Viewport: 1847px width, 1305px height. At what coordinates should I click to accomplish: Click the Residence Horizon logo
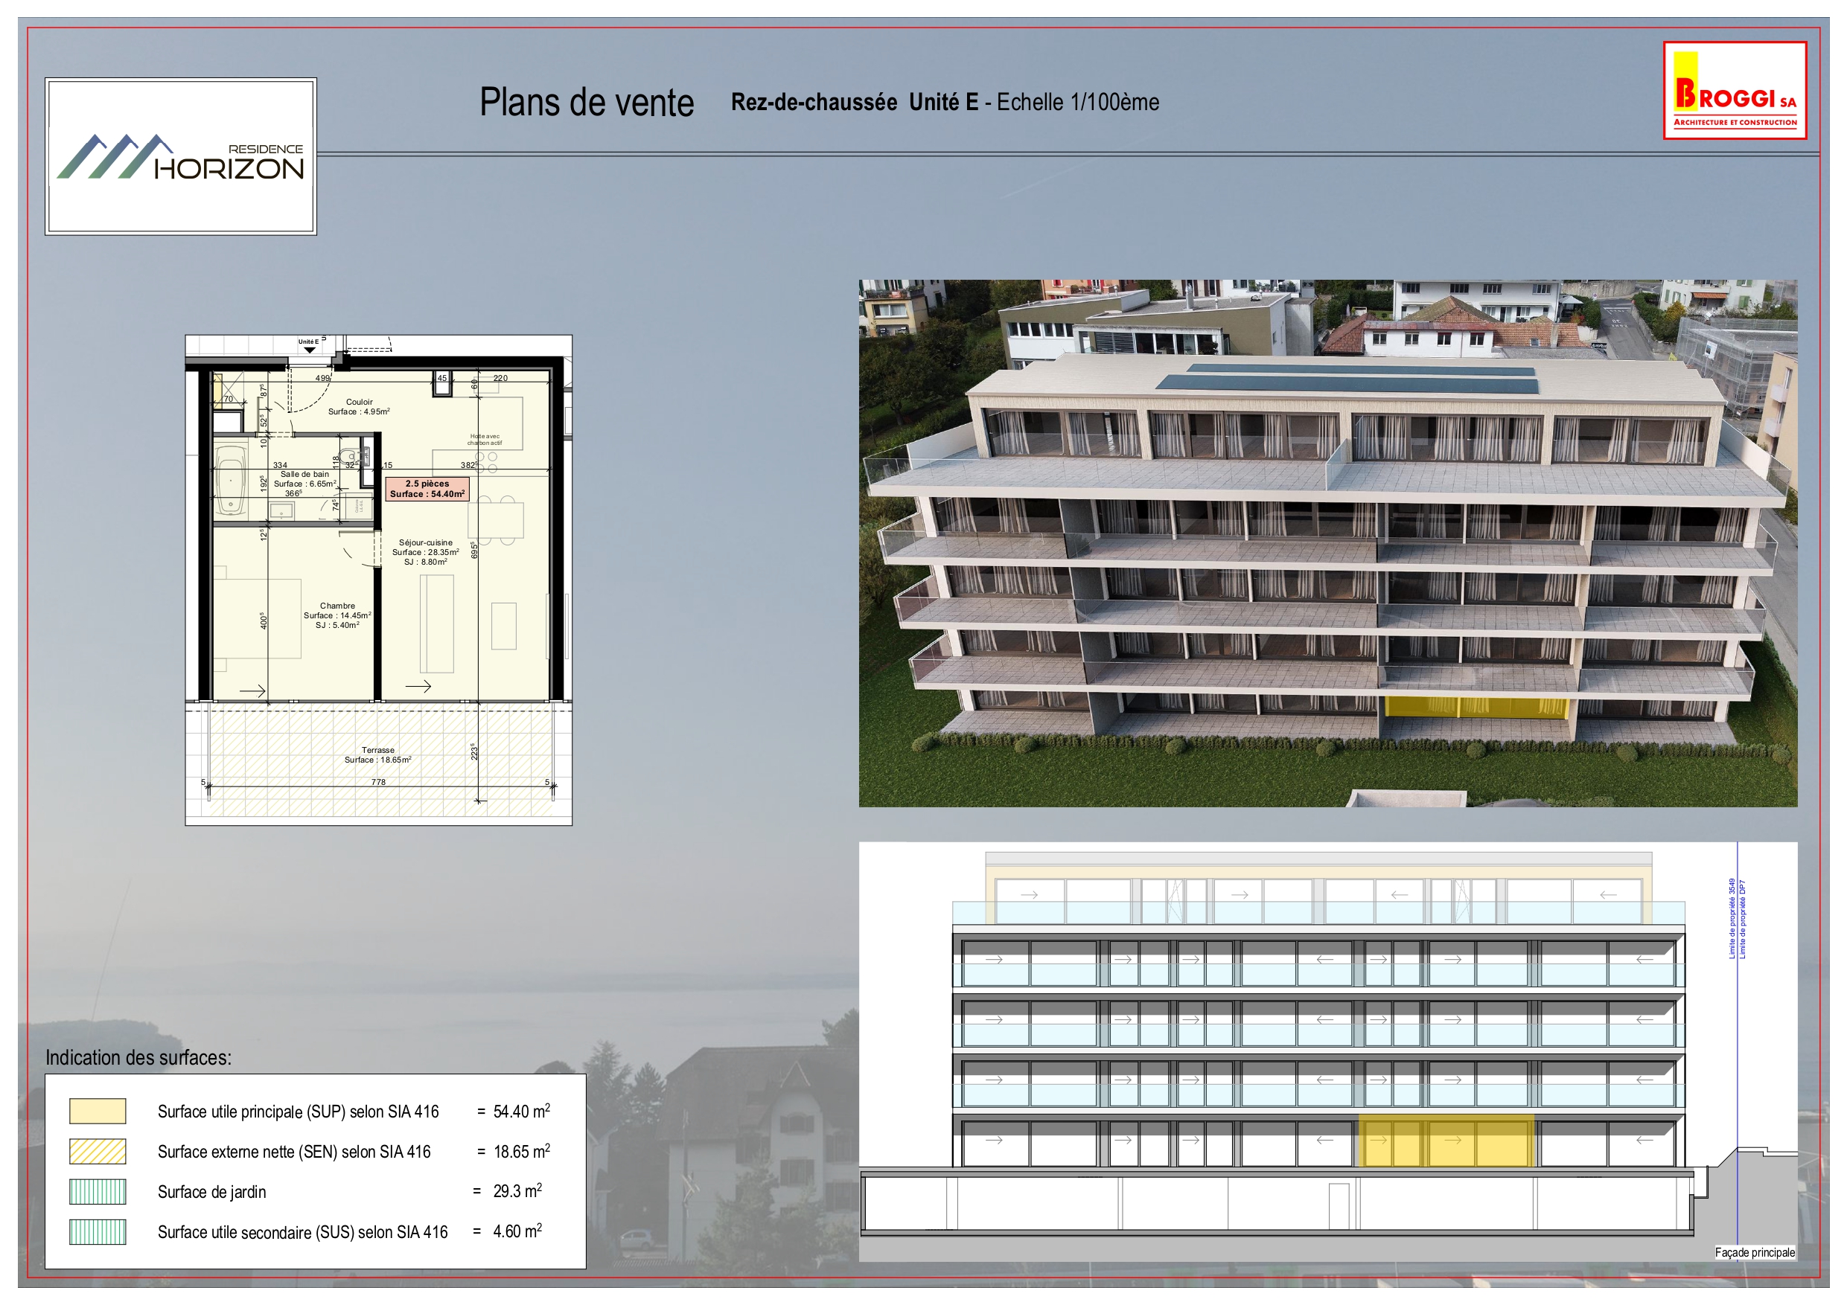pos(180,157)
